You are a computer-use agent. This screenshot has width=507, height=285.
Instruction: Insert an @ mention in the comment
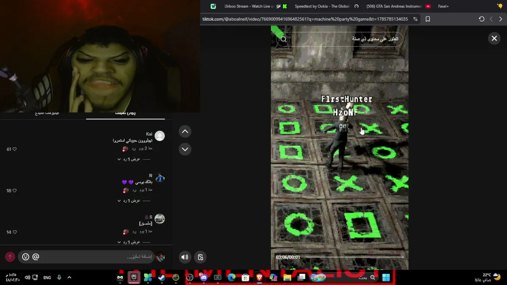[36, 257]
